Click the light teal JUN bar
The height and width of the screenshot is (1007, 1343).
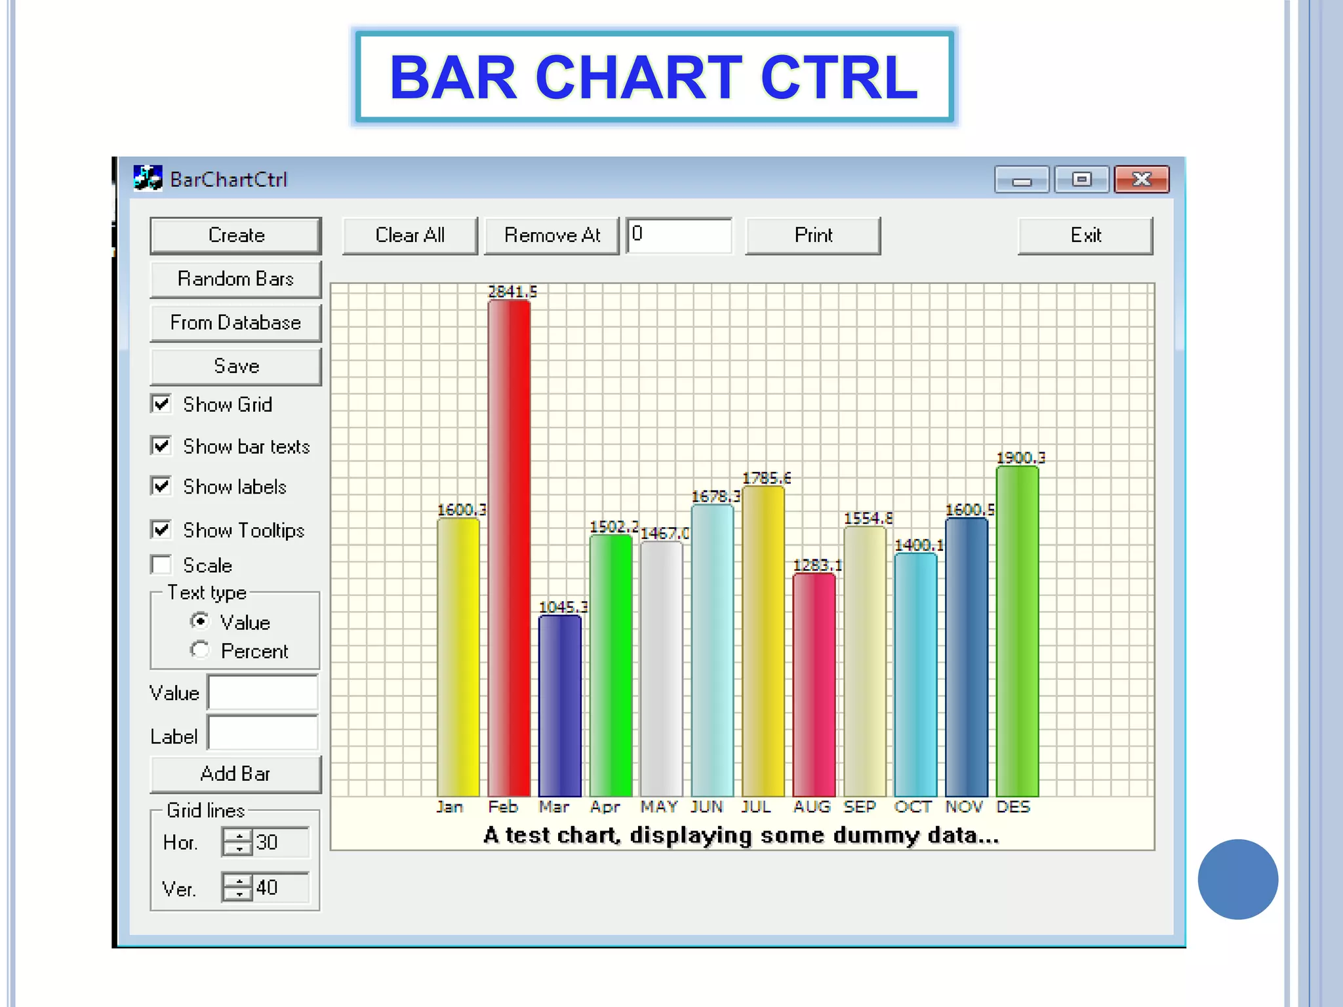(x=712, y=650)
